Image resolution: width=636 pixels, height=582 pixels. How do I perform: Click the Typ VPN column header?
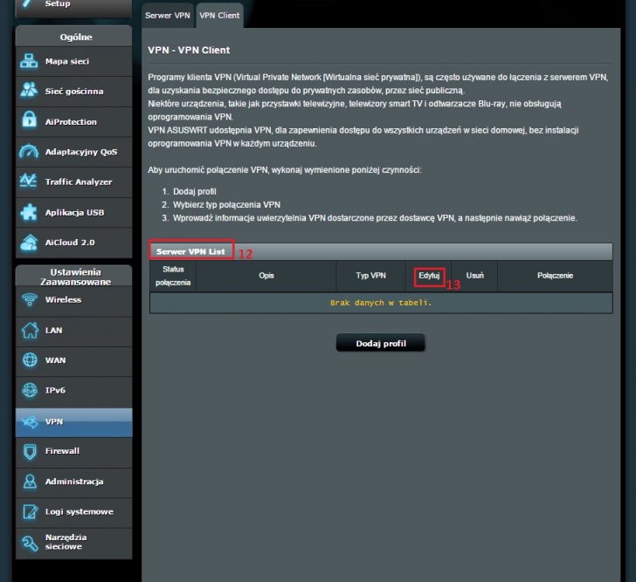(x=370, y=276)
